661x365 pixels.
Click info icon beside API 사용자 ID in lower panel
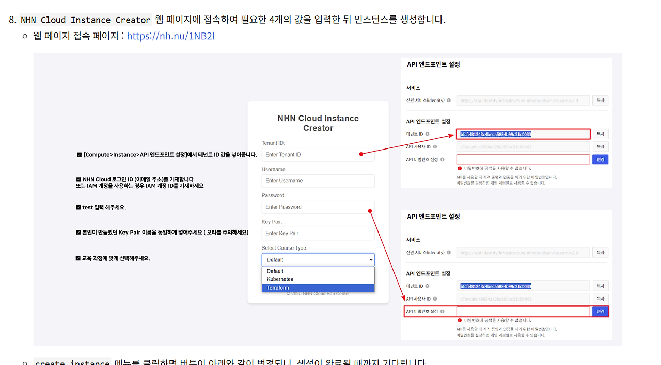[x=435, y=299]
